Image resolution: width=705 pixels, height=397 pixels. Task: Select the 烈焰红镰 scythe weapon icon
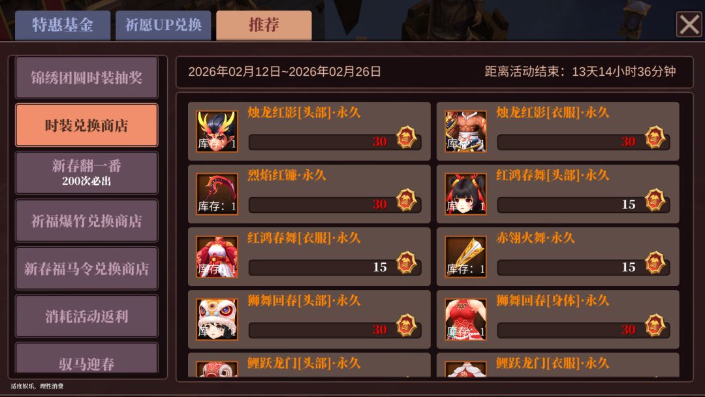click(217, 194)
